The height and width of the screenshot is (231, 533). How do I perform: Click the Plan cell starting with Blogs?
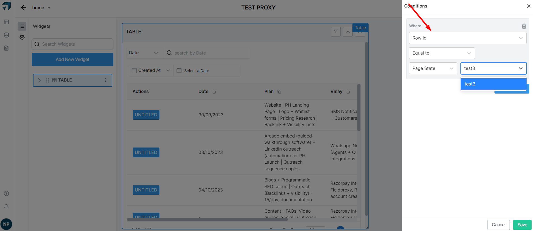288,190
